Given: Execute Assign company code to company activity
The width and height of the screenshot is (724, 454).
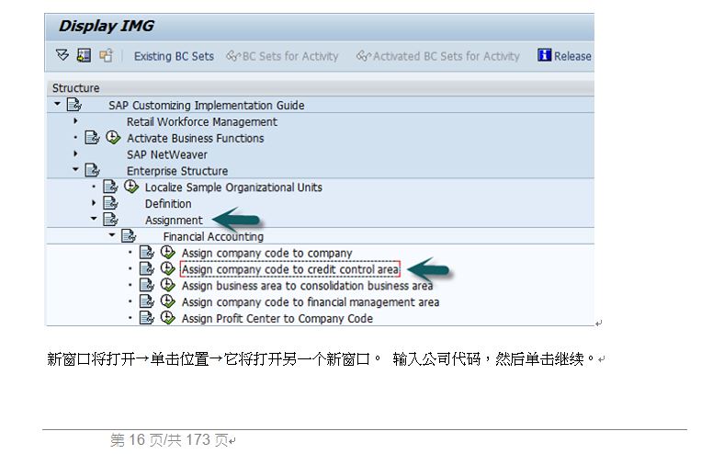Looking at the screenshot, I should pos(167,252).
